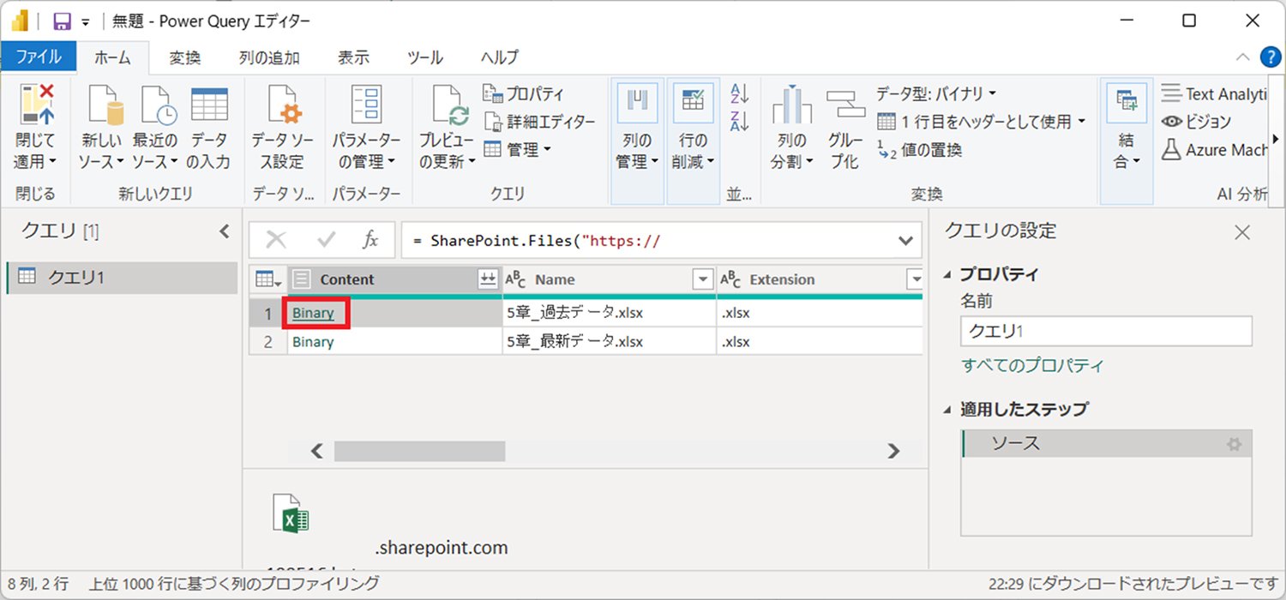
Task: Click Combine (結合) icon
Action: (x=1126, y=104)
